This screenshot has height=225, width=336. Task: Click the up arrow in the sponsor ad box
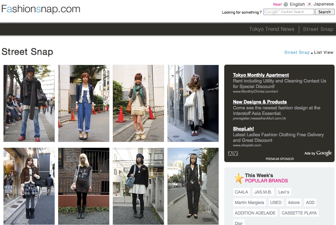231,153
